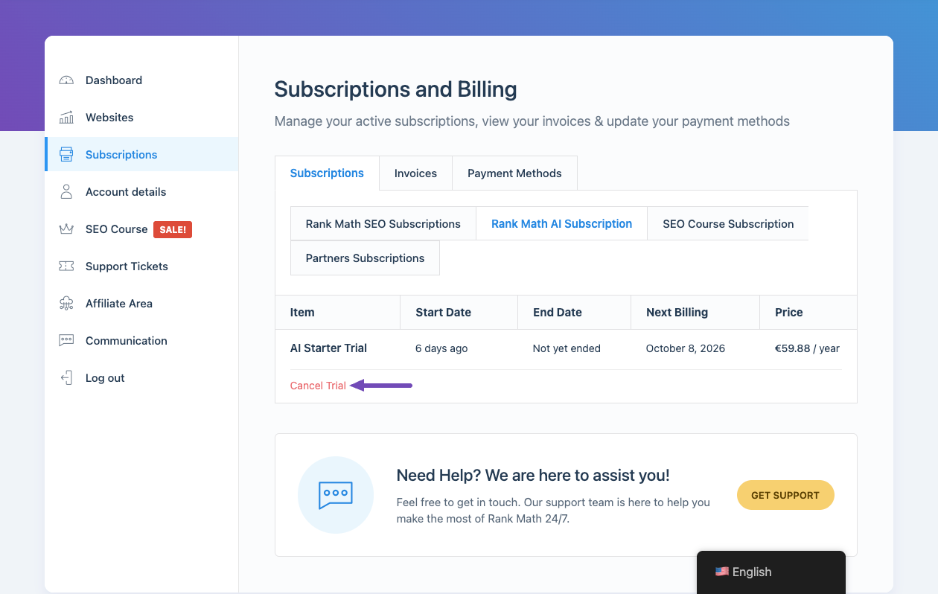Click the October 8, 2026 billing date

click(x=686, y=348)
